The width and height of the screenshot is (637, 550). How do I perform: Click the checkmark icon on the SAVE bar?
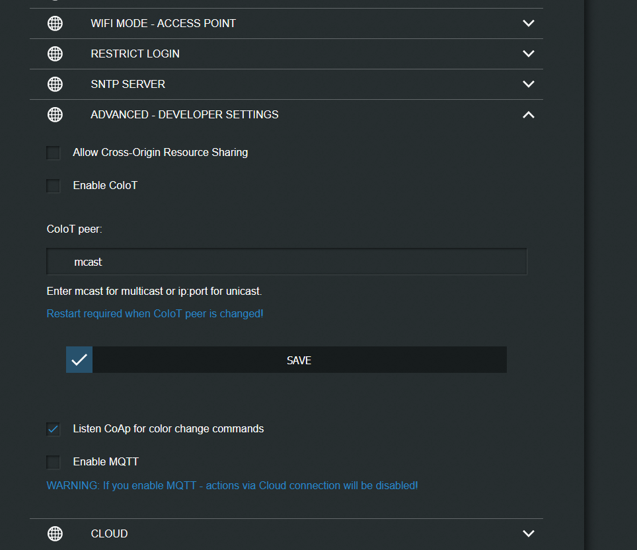coord(79,360)
